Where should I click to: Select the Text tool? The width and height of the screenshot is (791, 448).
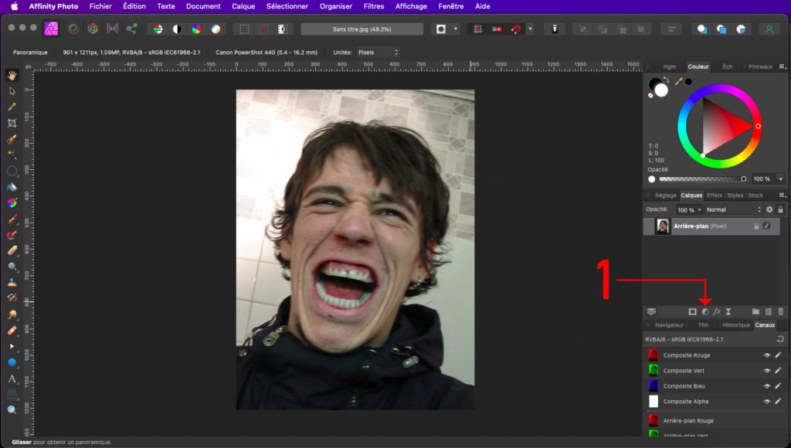pyautogui.click(x=12, y=378)
